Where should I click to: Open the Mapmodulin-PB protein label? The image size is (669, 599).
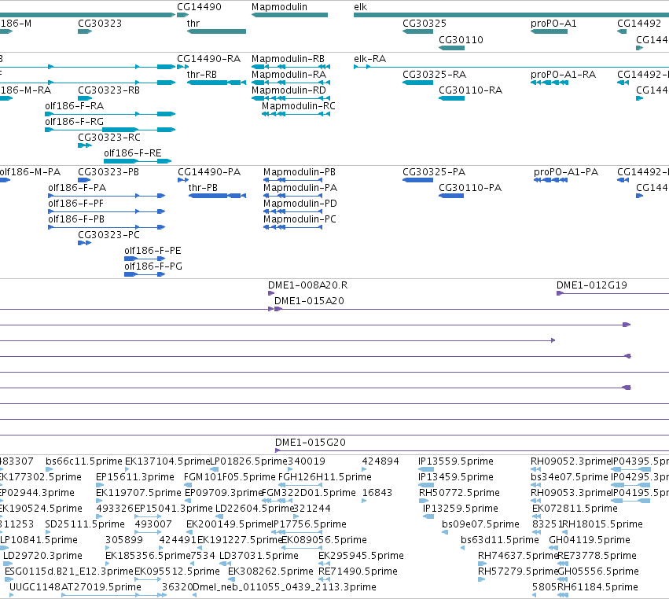[299, 172]
